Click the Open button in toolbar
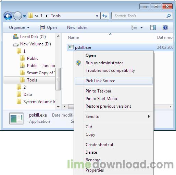Screen dimensions: 176x175 pos(49,28)
